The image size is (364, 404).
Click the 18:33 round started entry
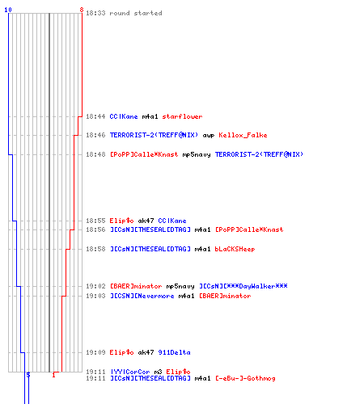(124, 13)
